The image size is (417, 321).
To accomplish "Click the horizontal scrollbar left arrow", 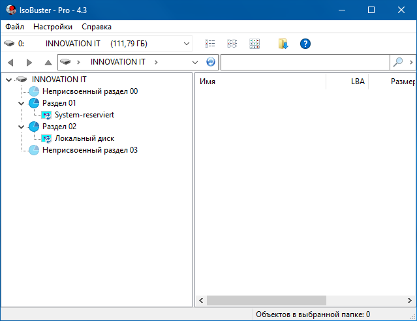I will tap(201, 301).
